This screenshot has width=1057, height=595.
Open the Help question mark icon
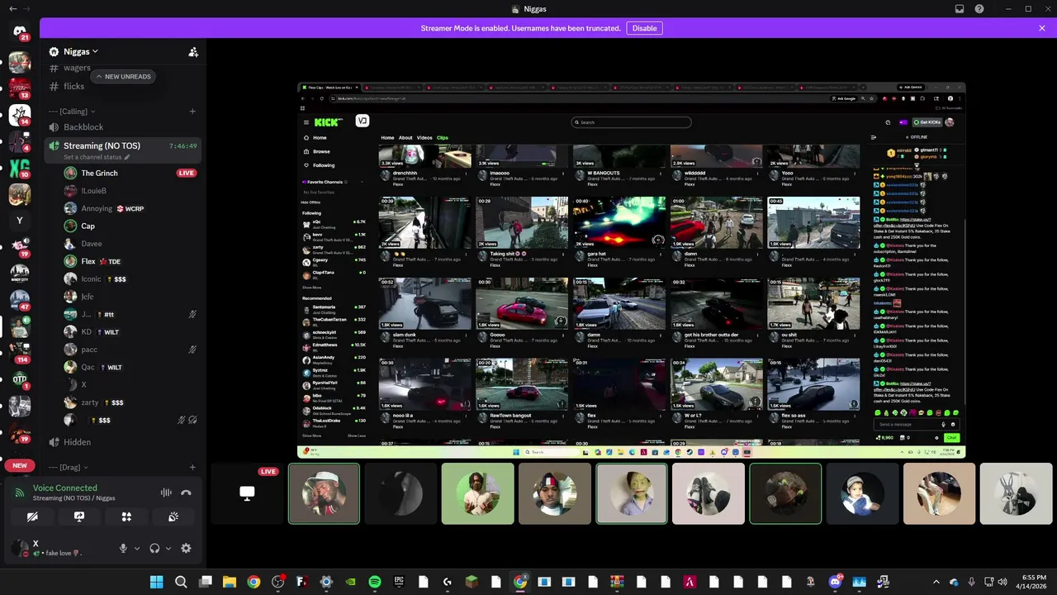click(979, 9)
